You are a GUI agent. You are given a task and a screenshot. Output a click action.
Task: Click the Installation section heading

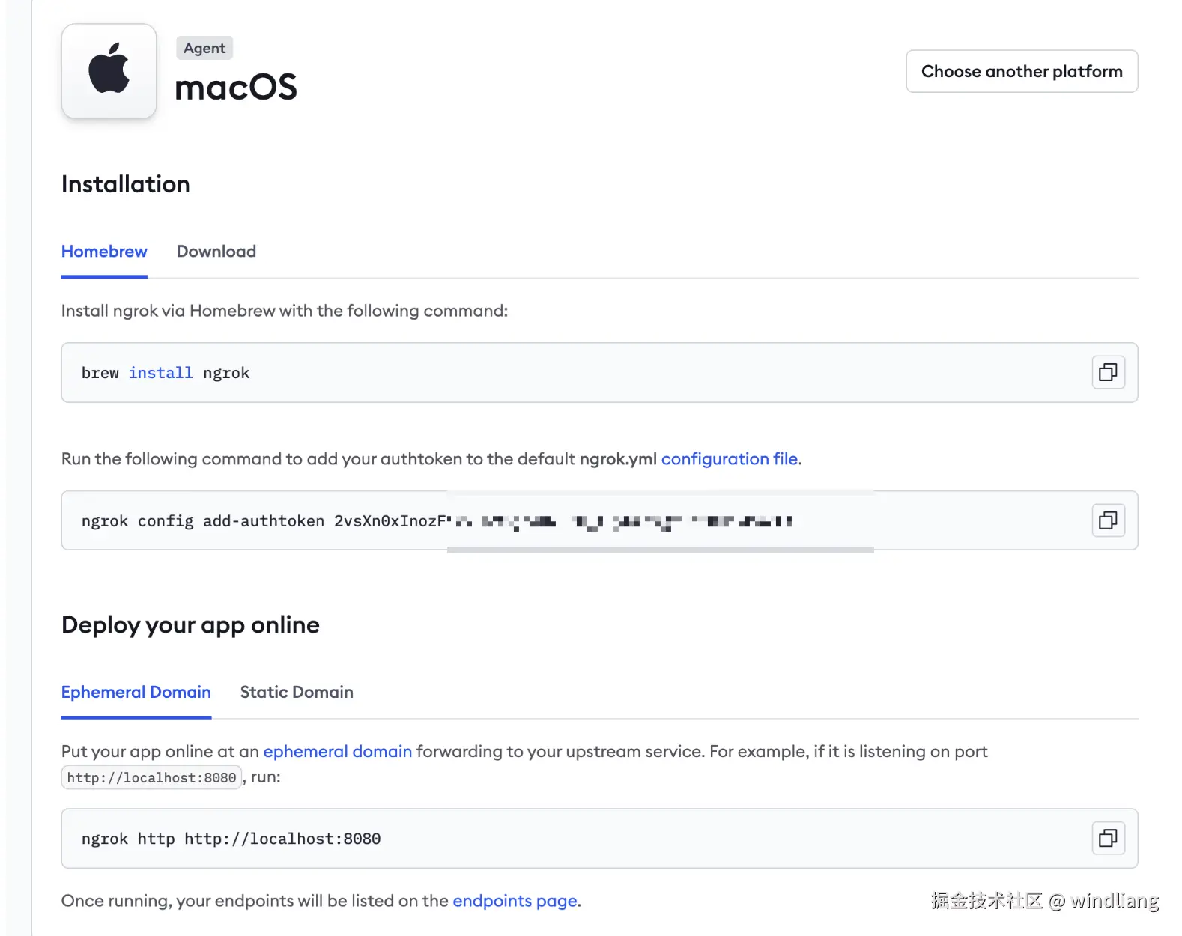(125, 184)
